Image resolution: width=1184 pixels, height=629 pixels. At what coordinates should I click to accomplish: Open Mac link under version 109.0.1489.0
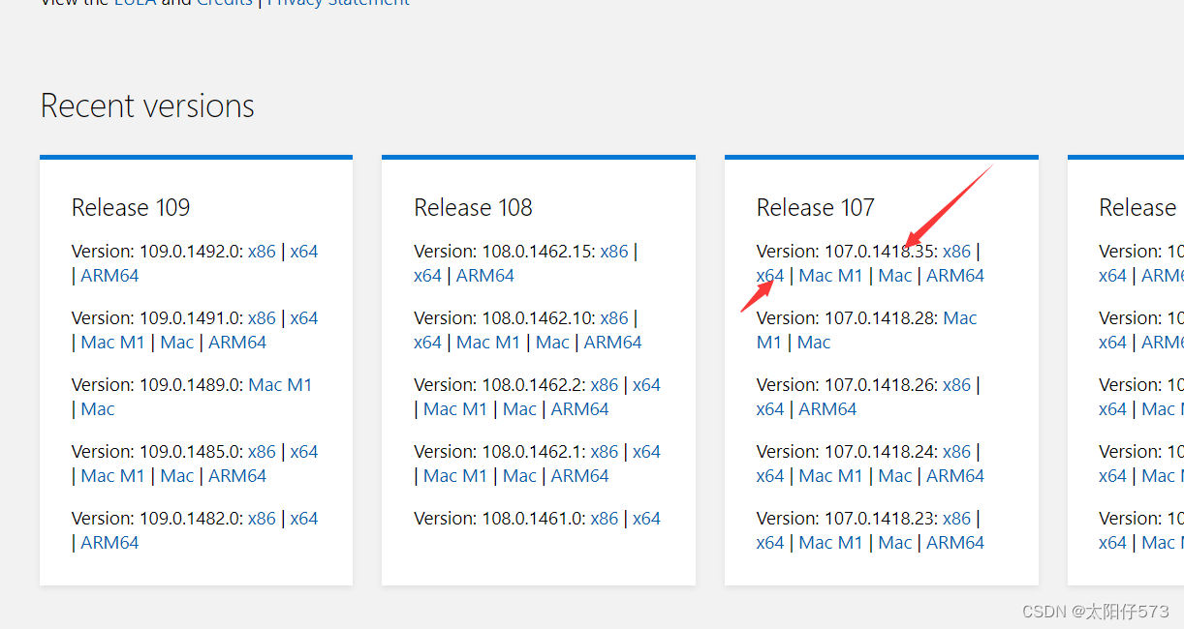point(98,409)
